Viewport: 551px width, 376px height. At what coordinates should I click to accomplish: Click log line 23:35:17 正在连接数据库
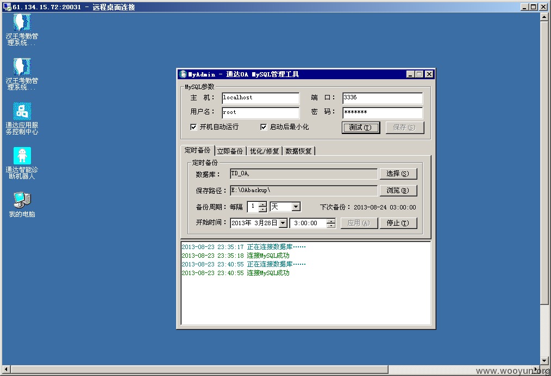(x=244, y=247)
